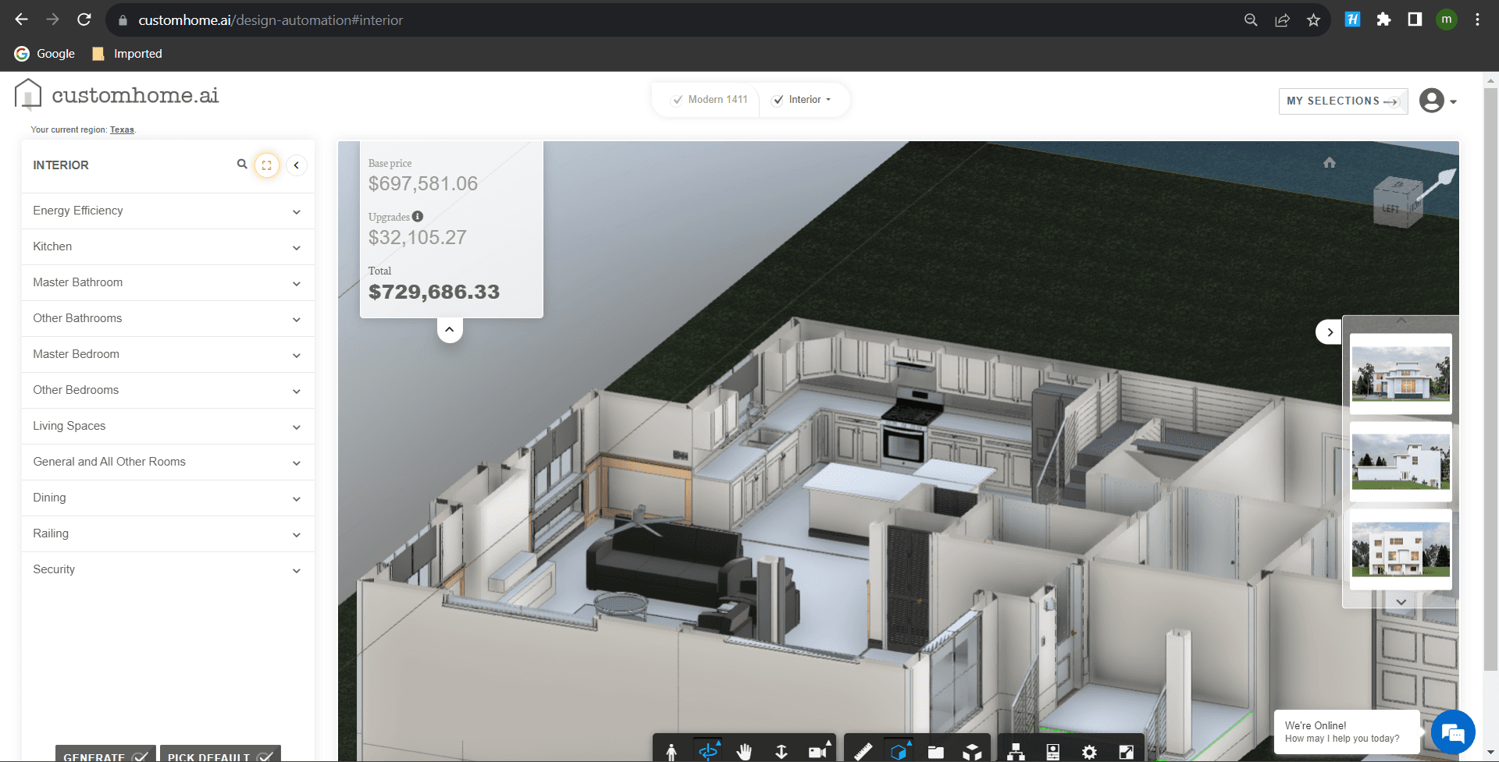Expand the Kitchen section
1499x762 pixels.
[x=168, y=246]
